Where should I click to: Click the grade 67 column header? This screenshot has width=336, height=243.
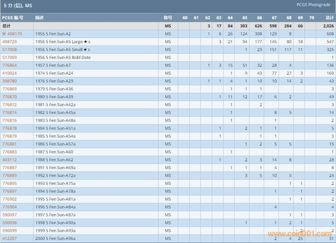[x=274, y=18]
